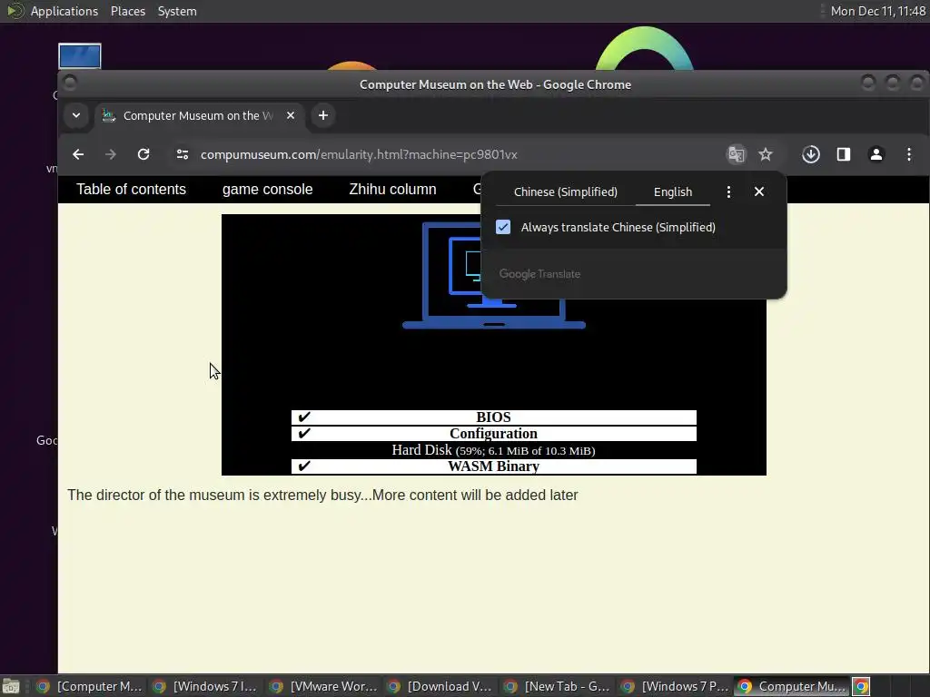Viewport: 930px width, 697px height.
Task: Reload the Computer Museum page
Action: [x=143, y=154]
